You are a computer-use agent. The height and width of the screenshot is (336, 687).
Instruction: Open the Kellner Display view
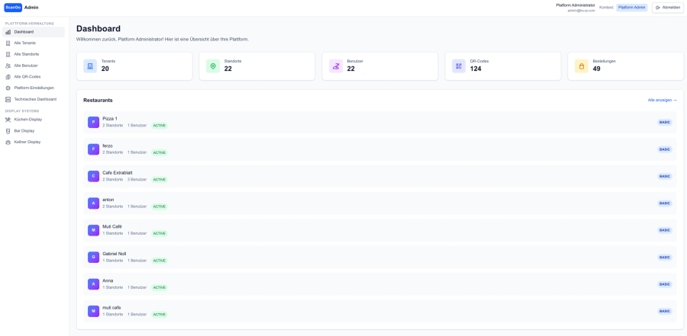[x=27, y=142]
